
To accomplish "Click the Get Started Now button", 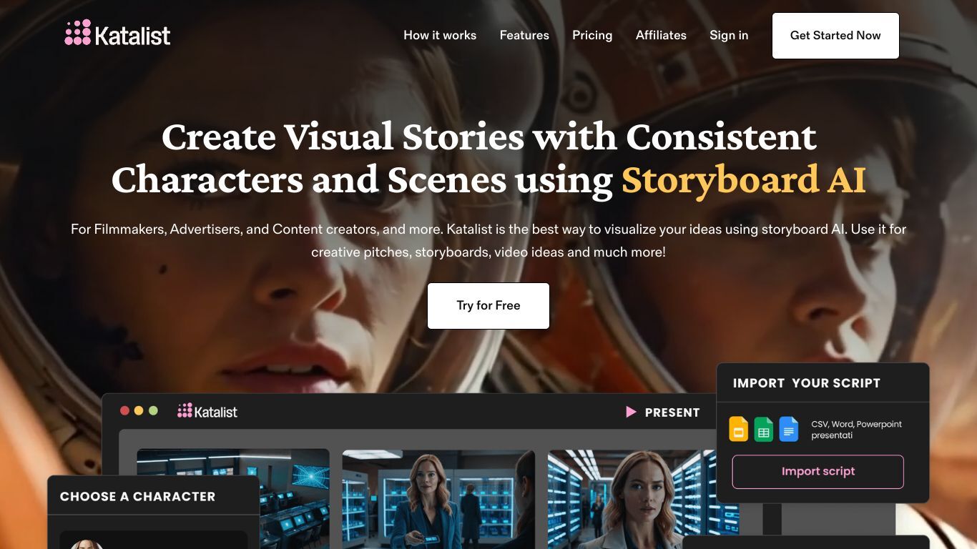I will [x=835, y=36].
